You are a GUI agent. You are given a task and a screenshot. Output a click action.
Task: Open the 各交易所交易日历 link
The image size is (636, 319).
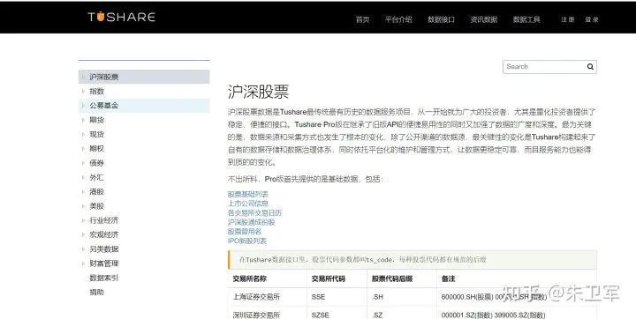[254, 213]
